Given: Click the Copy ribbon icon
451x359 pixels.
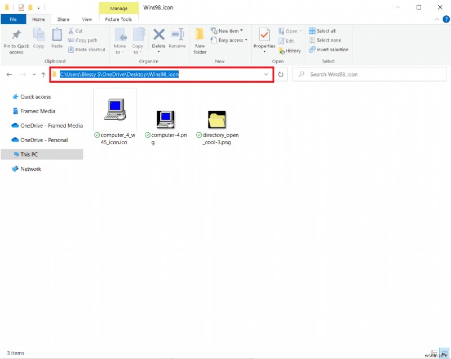Looking at the screenshot, I should (x=38, y=35).
